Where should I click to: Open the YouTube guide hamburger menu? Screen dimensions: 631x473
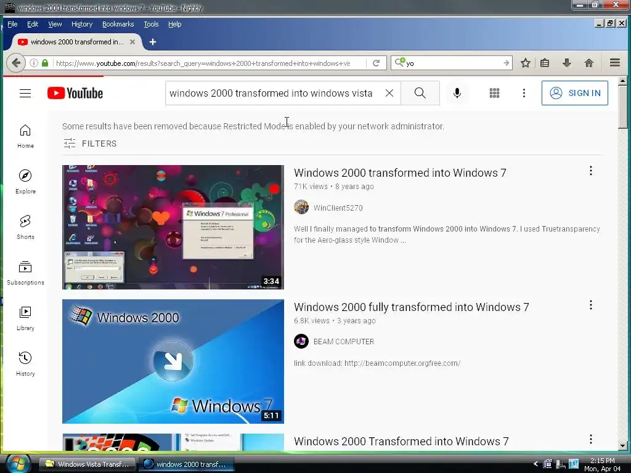pos(25,94)
